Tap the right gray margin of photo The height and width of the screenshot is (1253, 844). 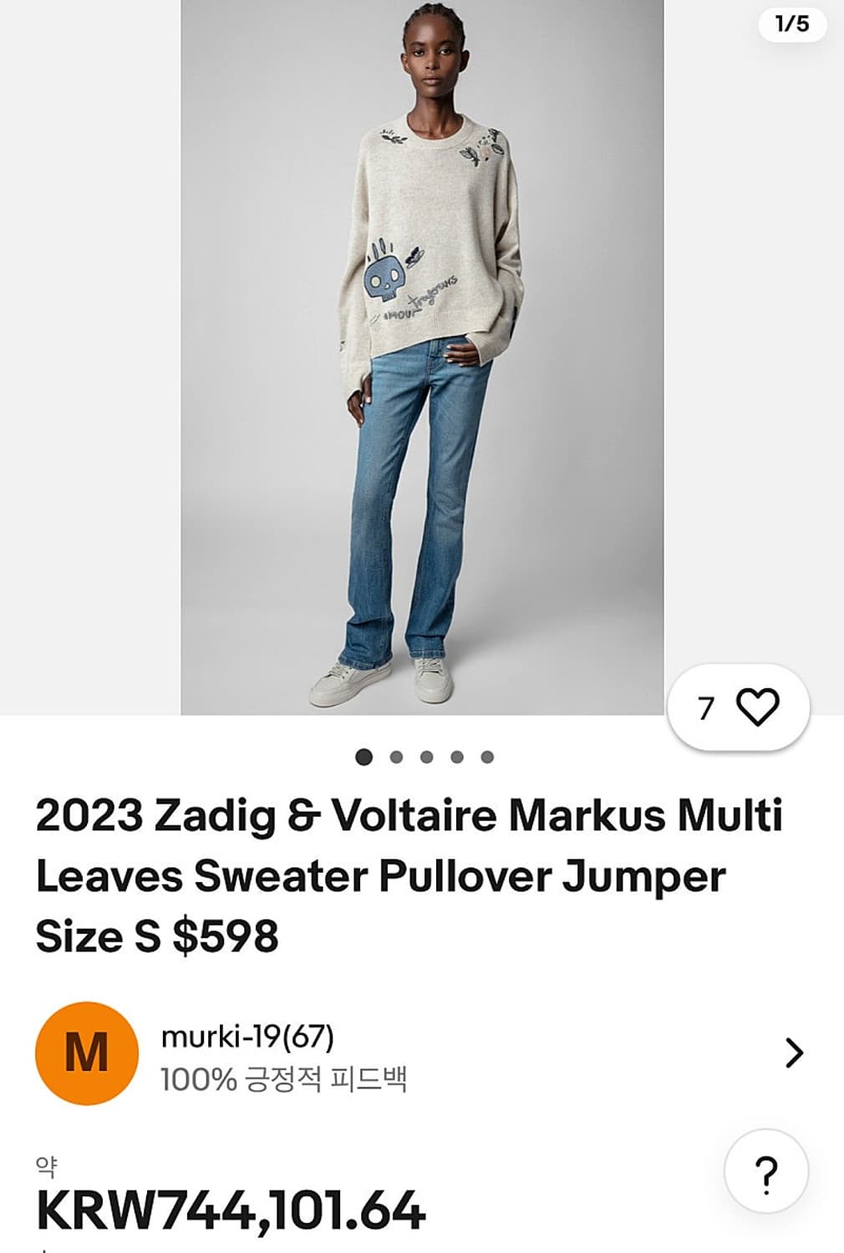click(754, 358)
